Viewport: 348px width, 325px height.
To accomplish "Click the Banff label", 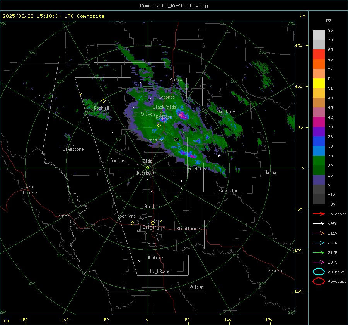I will click(x=64, y=216).
